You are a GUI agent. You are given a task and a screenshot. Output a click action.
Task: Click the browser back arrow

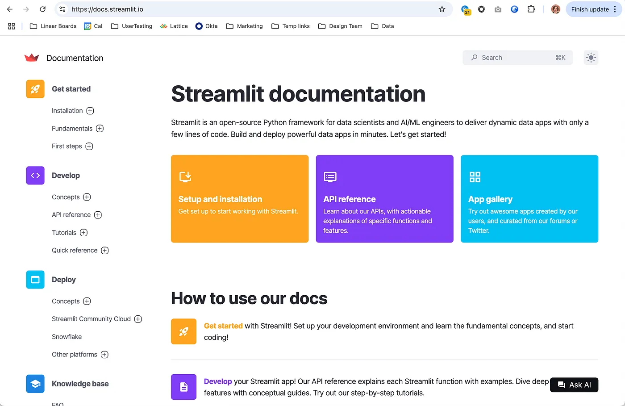10,9
